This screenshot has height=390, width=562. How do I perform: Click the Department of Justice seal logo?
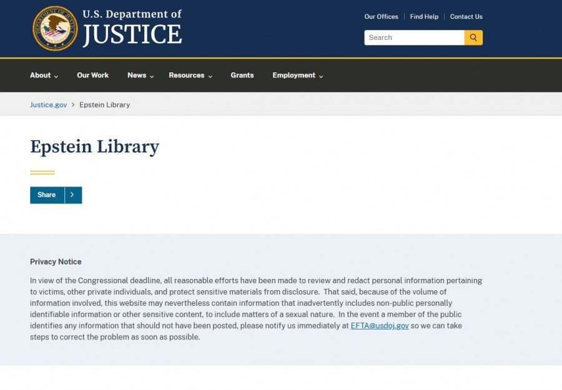55,28
